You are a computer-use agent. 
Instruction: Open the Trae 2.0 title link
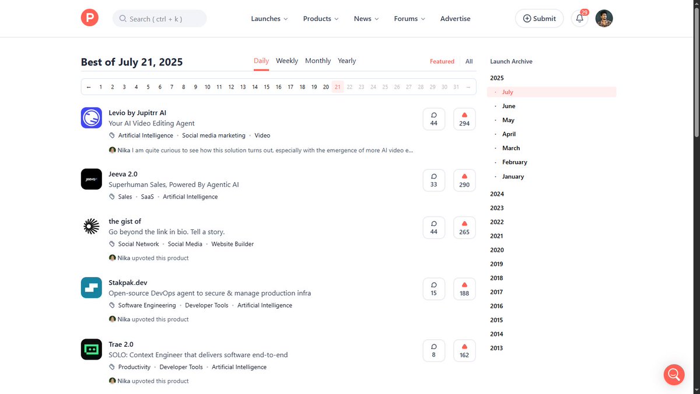pos(121,344)
